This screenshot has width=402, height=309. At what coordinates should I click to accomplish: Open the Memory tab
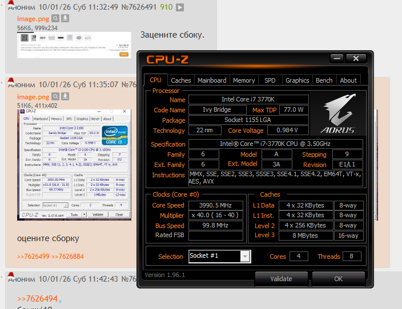tap(244, 80)
